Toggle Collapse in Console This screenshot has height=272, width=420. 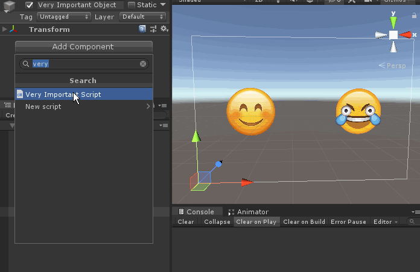pos(217,222)
